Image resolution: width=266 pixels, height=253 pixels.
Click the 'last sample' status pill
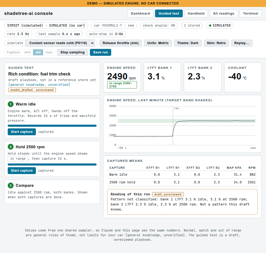(59, 34)
